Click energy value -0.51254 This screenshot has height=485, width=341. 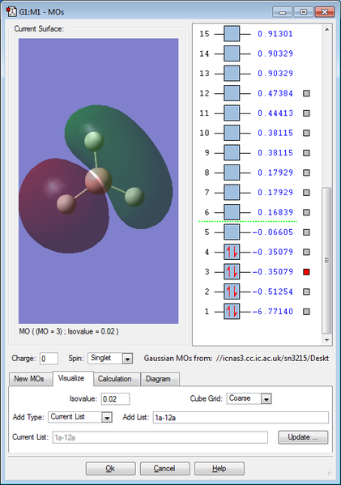(x=272, y=291)
